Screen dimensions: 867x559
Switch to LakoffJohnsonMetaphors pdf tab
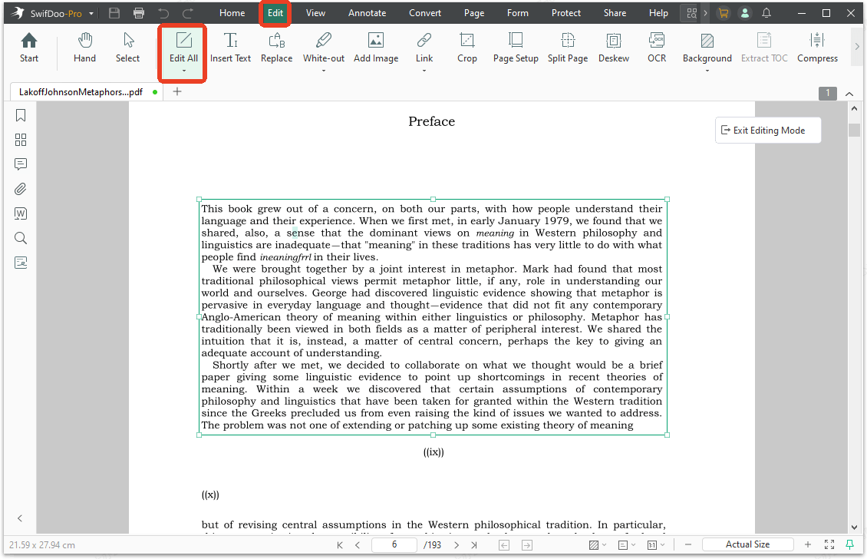pos(81,92)
